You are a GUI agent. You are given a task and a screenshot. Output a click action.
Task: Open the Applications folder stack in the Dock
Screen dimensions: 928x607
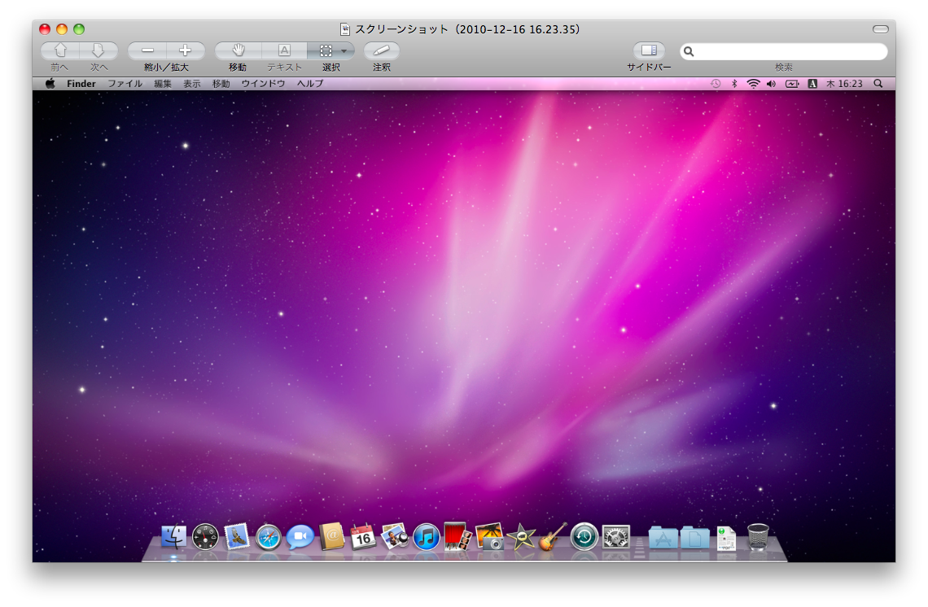click(x=663, y=538)
